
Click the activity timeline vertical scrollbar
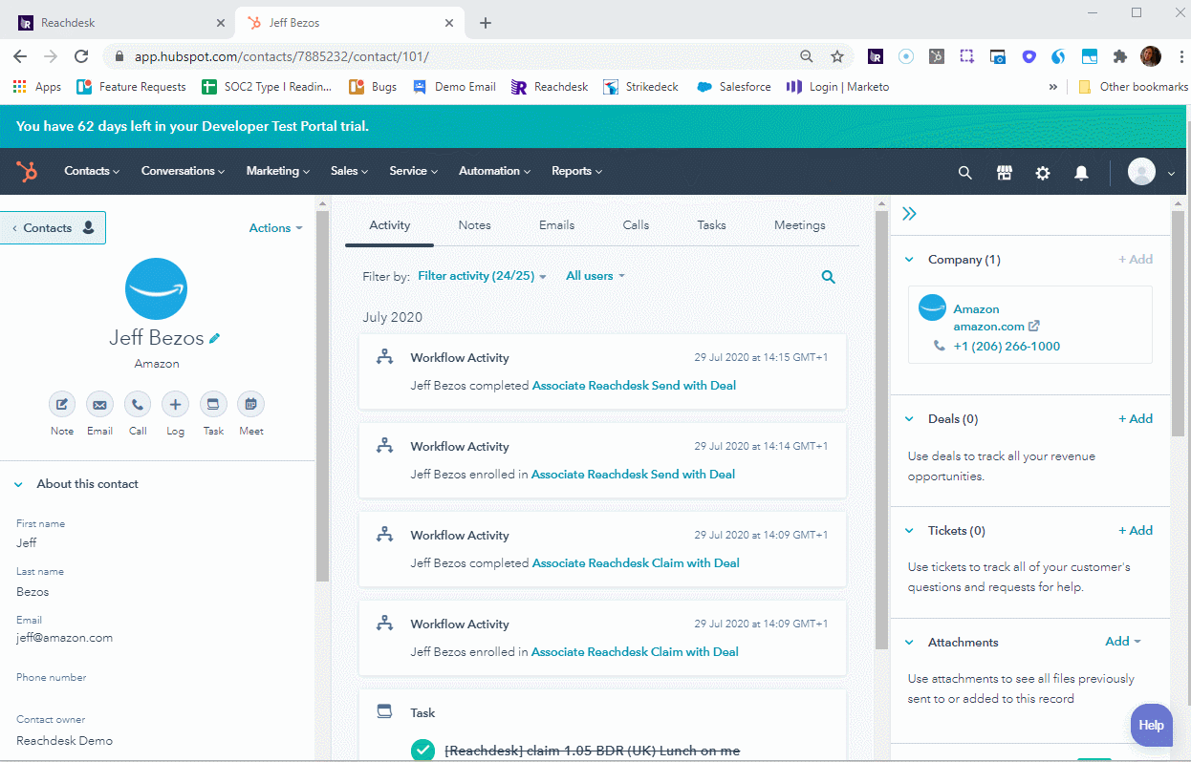(880, 430)
